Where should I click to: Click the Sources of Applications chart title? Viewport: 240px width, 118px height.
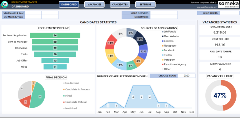click(x=159, y=28)
